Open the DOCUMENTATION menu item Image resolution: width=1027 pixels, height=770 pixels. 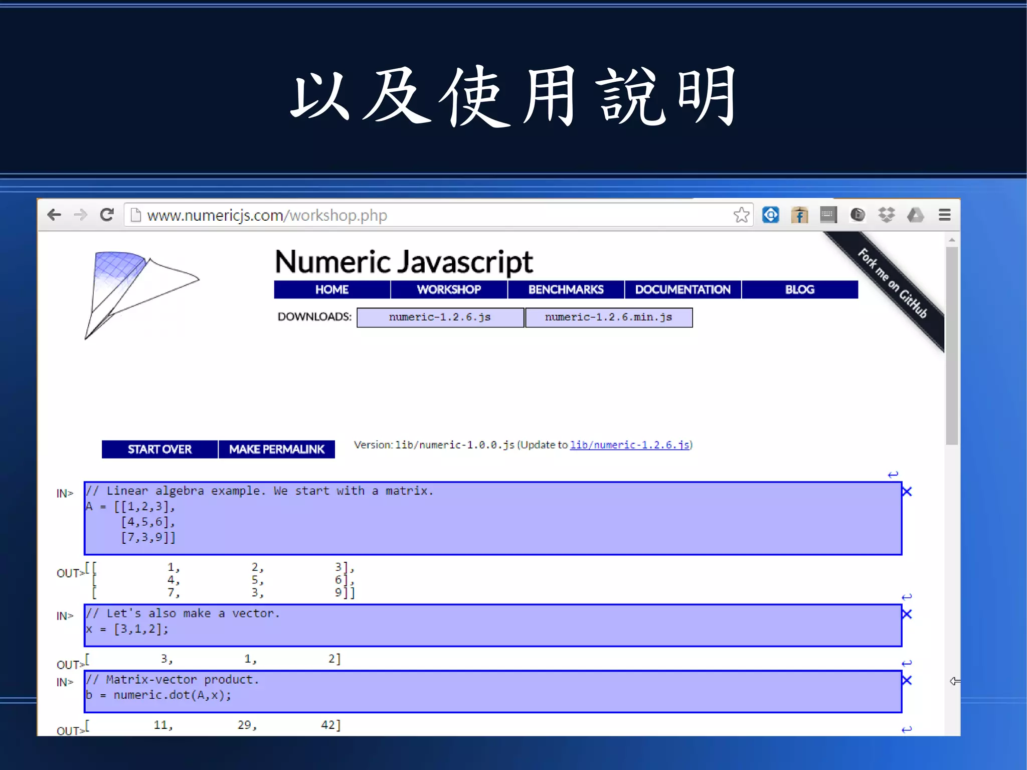click(x=682, y=289)
